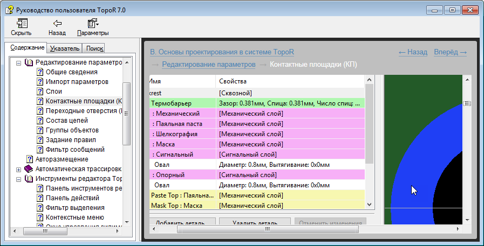
Task: Click the contents tree scroll up arrow
Action: point(127,62)
